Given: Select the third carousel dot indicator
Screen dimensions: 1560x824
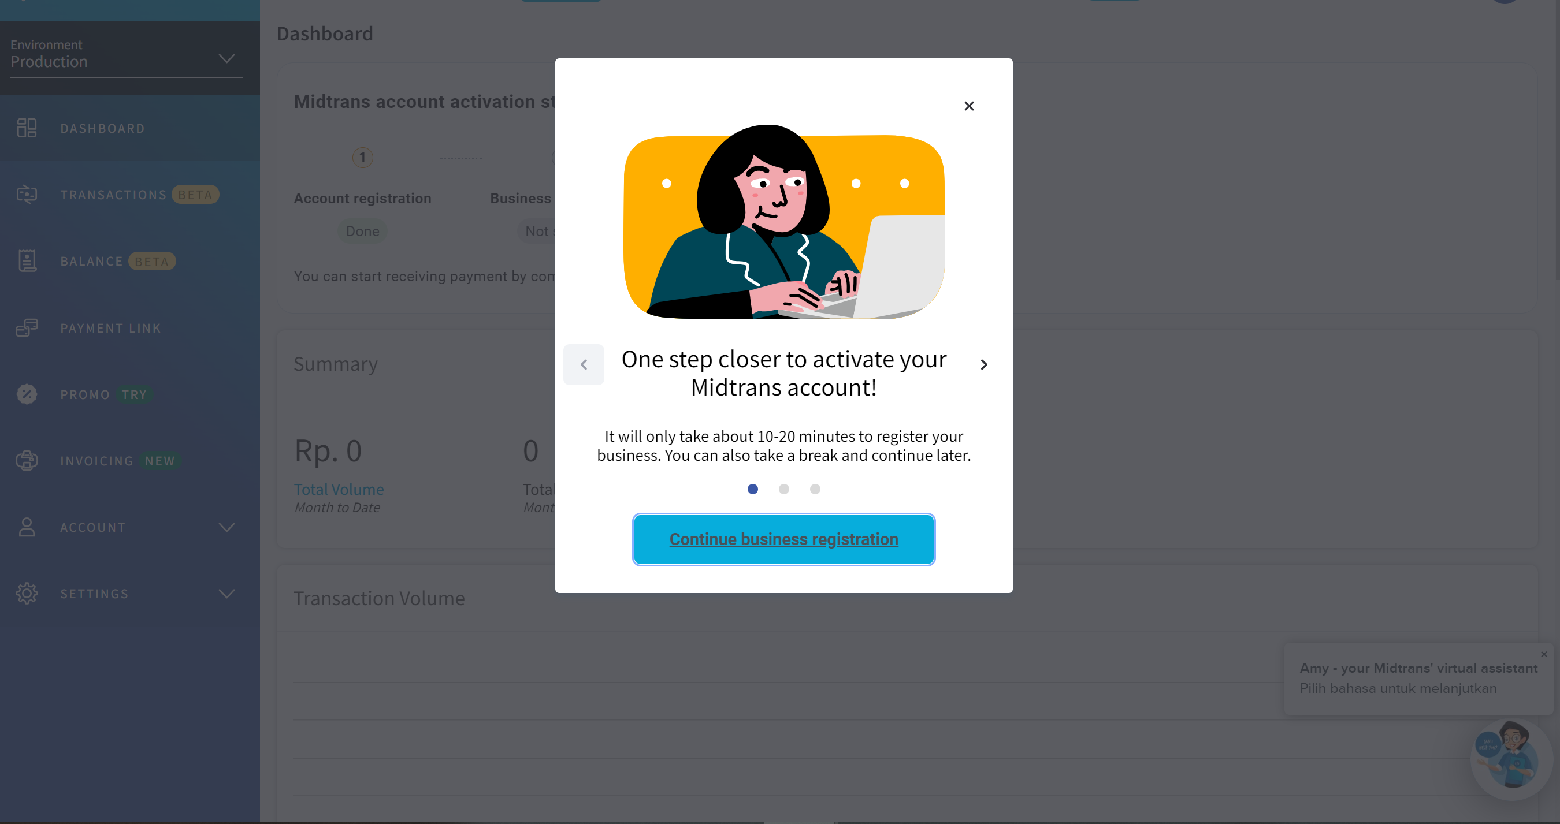Looking at the screenshot, I should (x=815, y=489).
